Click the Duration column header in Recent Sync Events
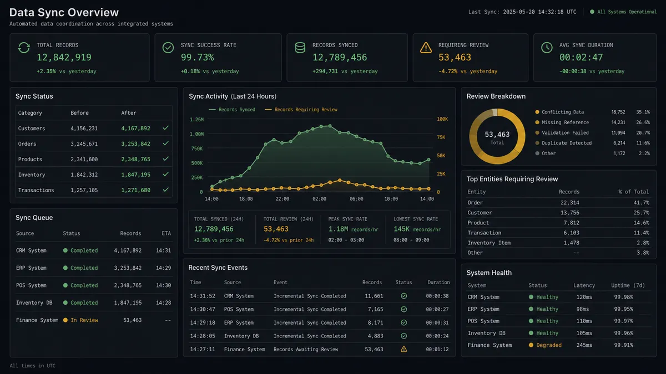This screenshot has height=374, width=666. [438, 283]
